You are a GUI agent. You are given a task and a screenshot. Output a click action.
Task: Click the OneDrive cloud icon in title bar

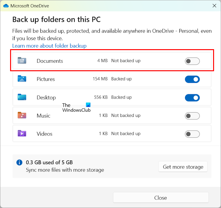(x=6, y=6)
